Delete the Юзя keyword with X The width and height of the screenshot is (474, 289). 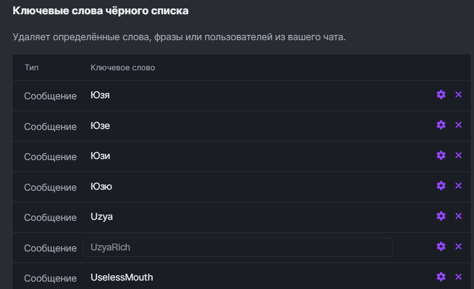(x=459, y=95)
